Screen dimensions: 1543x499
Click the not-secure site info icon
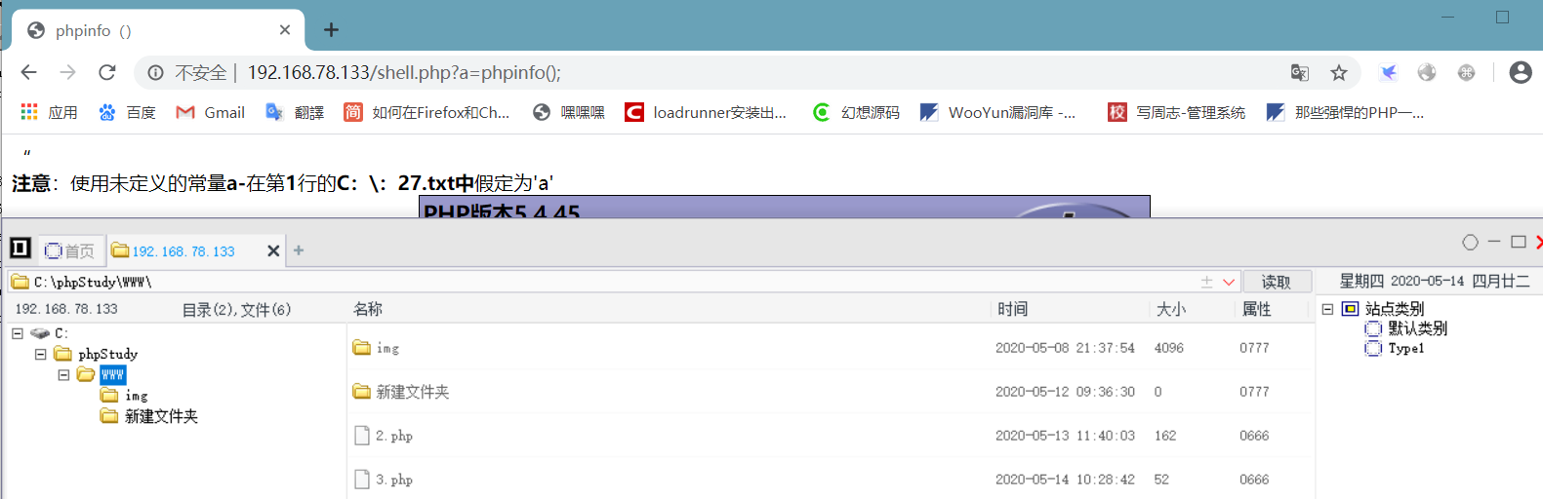[x=155, y=73]
